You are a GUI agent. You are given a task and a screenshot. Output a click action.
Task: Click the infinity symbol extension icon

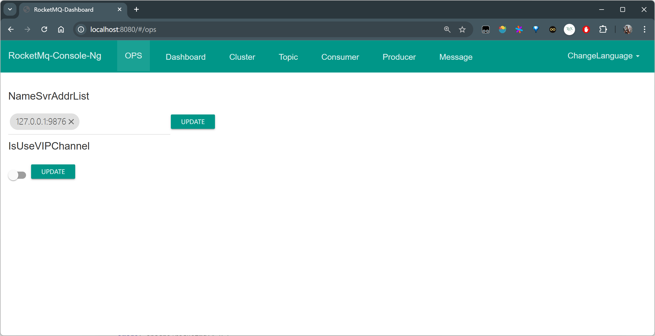point(553,29)
